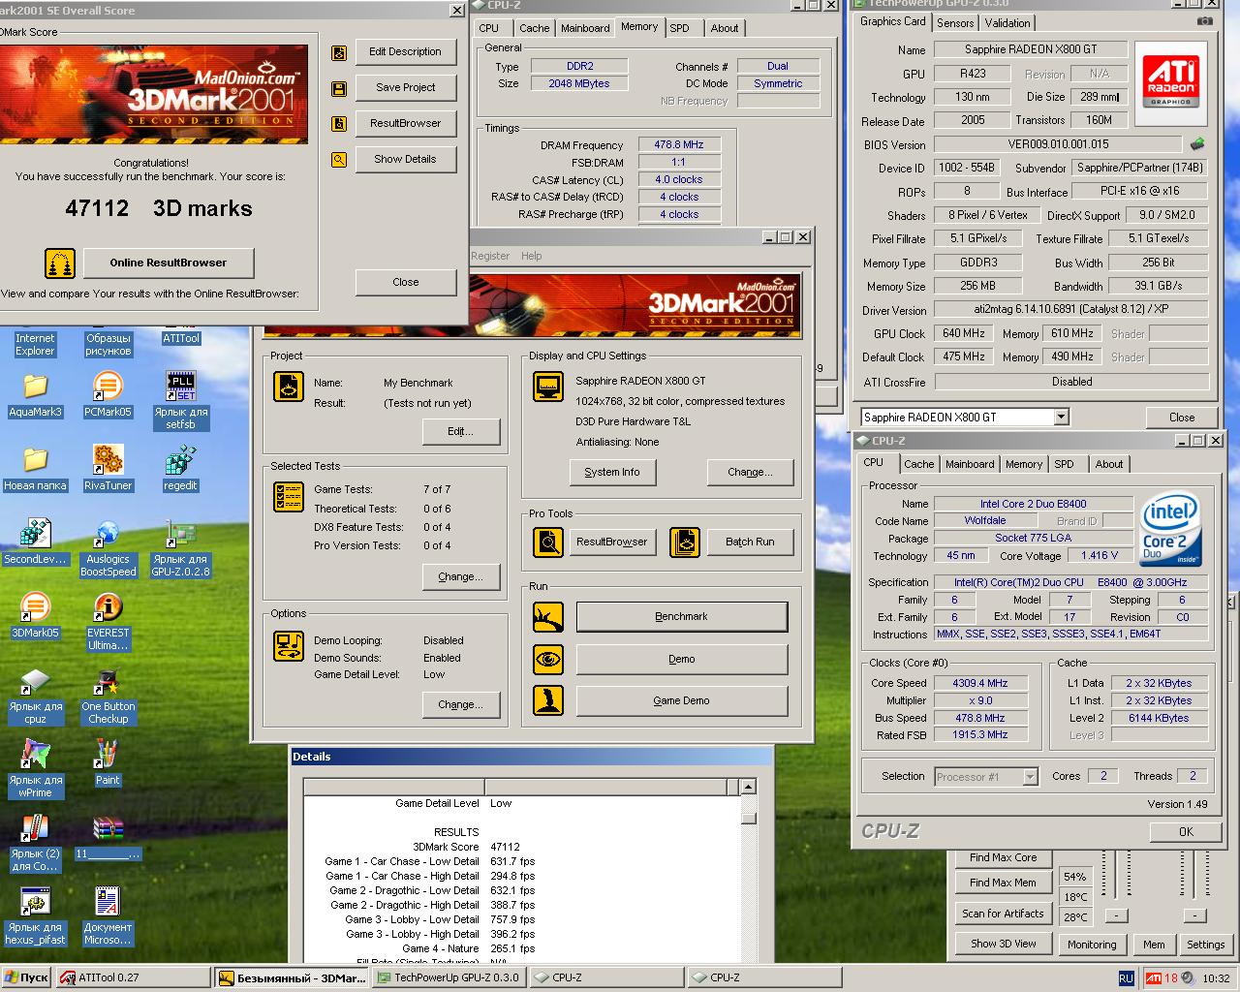The width and height of the screenshot is (1240, 992).
Task: Click the Game Demo joystick icon
Action: 549,700
